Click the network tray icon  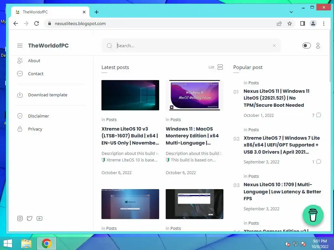click(x=296, y=243)
